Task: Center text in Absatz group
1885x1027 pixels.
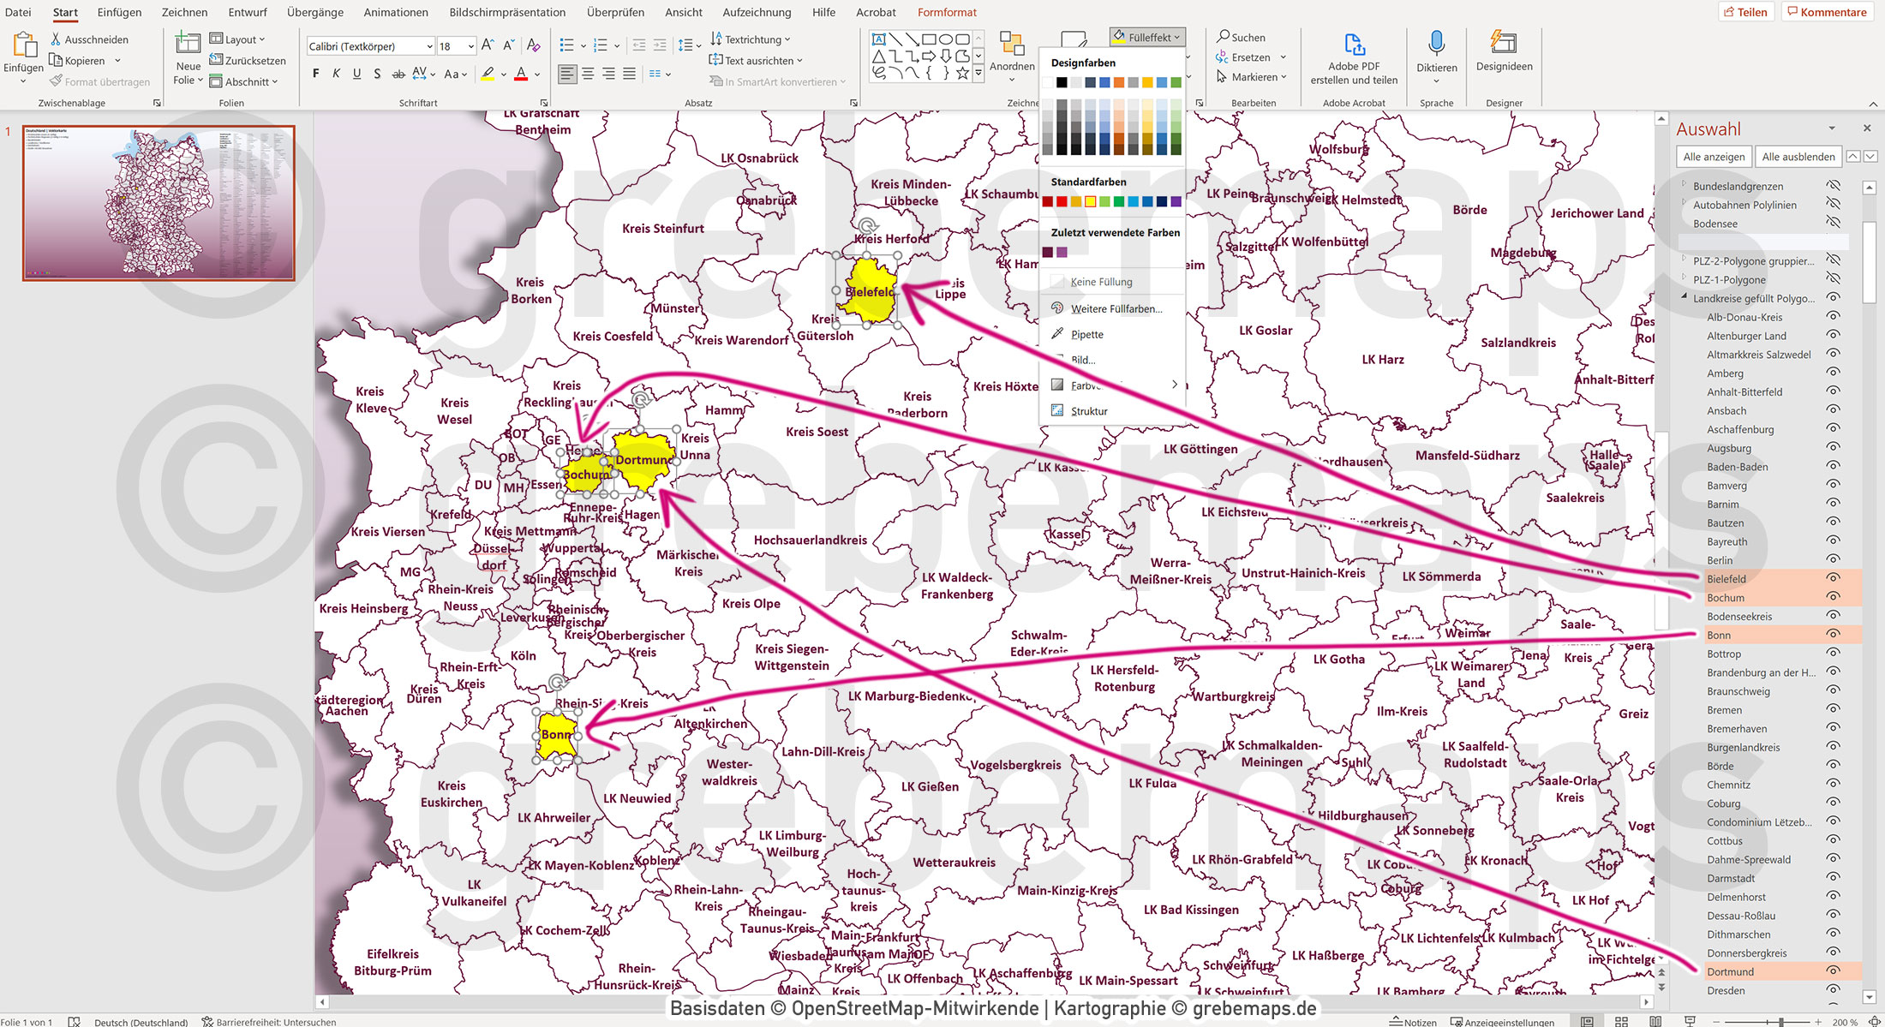Action: (588, 74)
